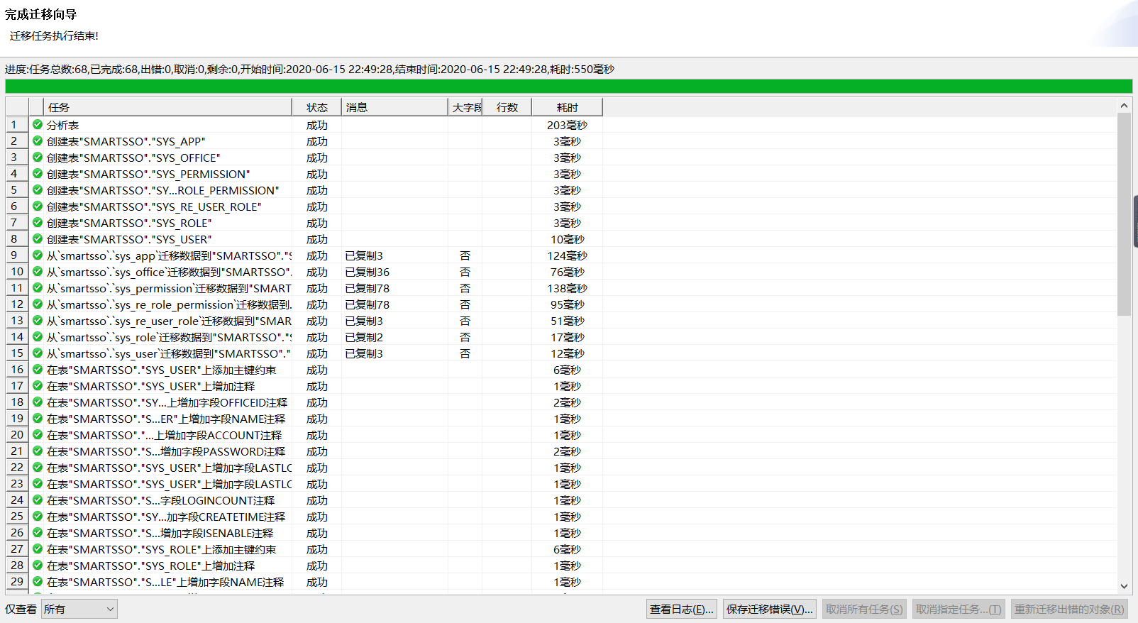
Task: Click the success icon of row 15 sys_user migration
Action: tap(38, 353)
